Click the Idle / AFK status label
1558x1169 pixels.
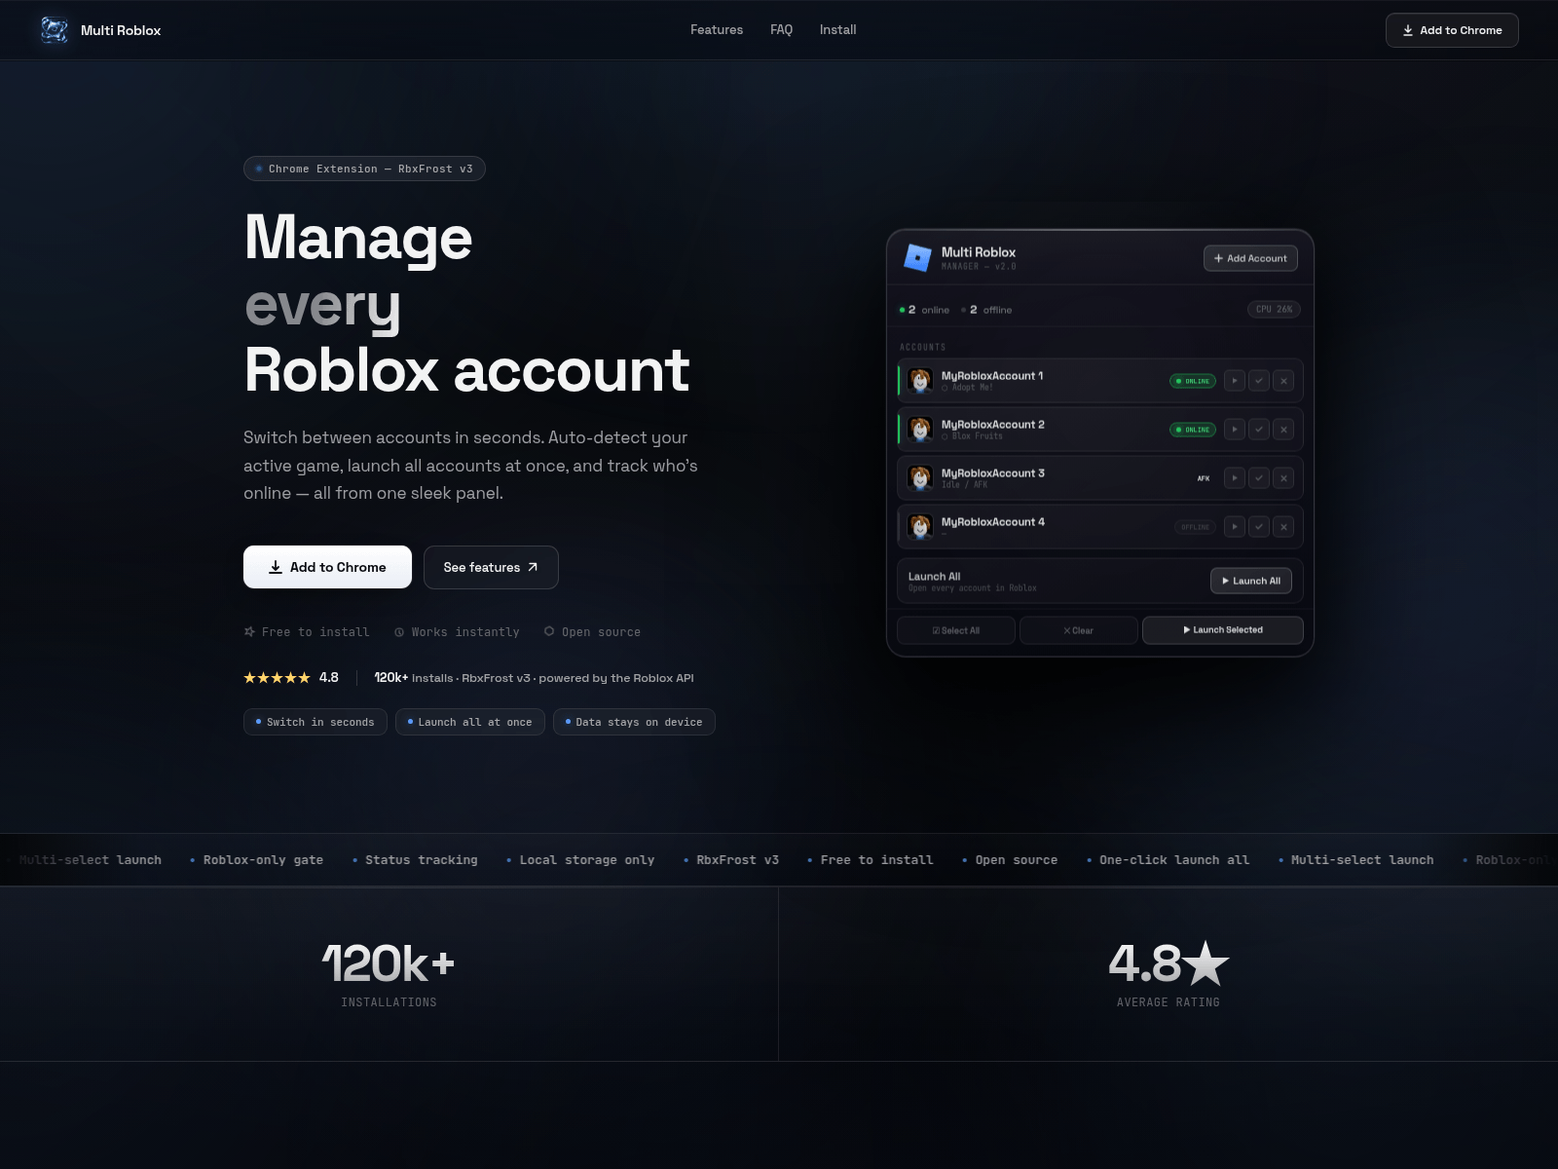click(x=964, y=485)
